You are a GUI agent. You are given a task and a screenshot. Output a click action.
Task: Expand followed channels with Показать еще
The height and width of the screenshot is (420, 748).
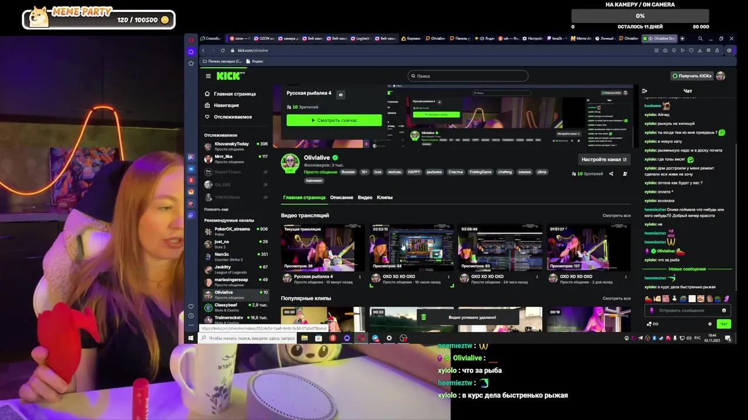(x=216, y=209)
